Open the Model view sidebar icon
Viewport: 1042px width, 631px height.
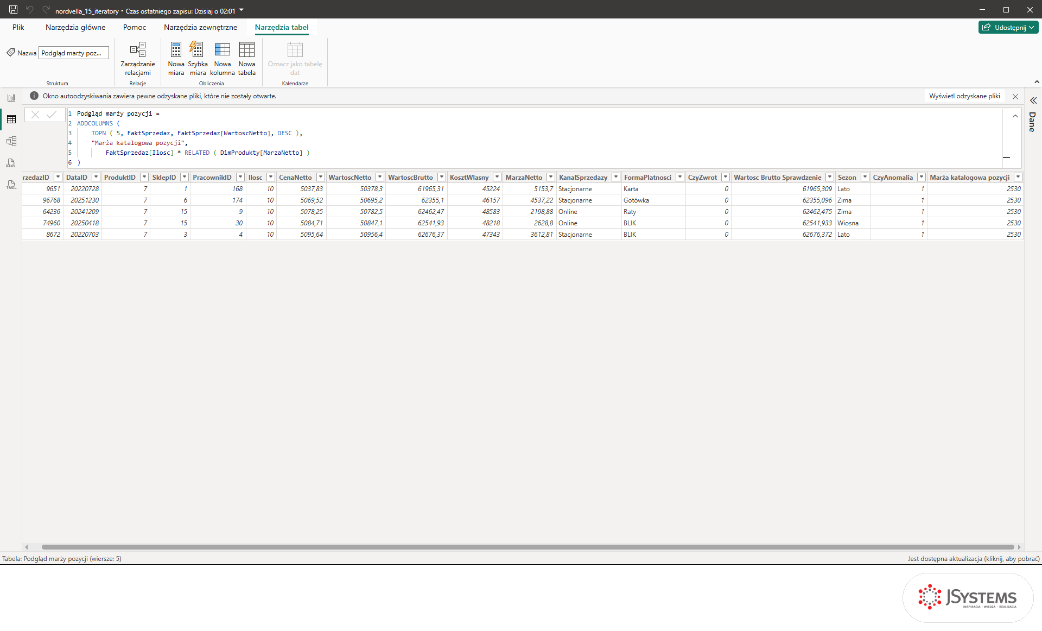(x=11, y=141)
